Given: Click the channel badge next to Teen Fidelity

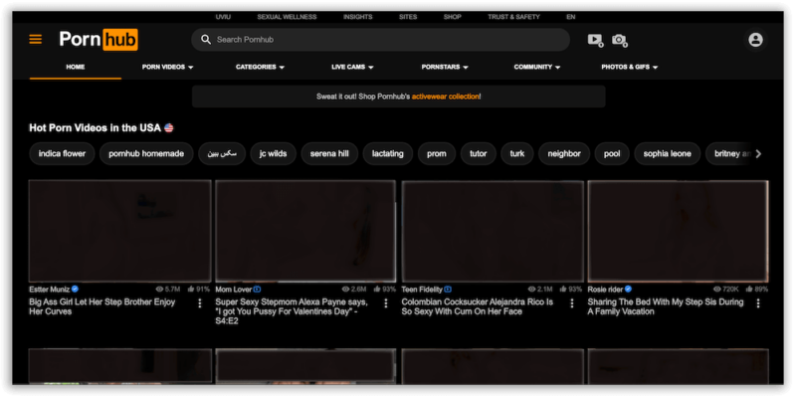Looking at the screenshot, I should point(448,290).
